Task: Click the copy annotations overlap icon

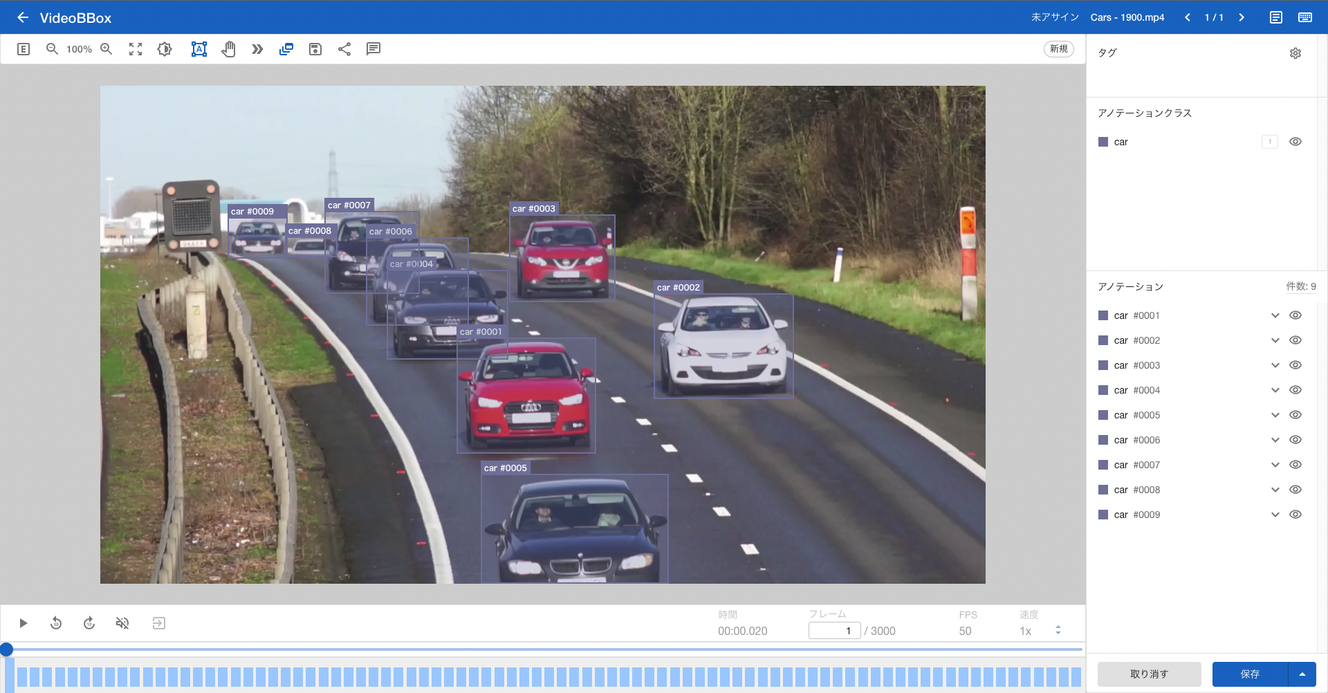Action: pyautogui.click(x=286, y=49)
